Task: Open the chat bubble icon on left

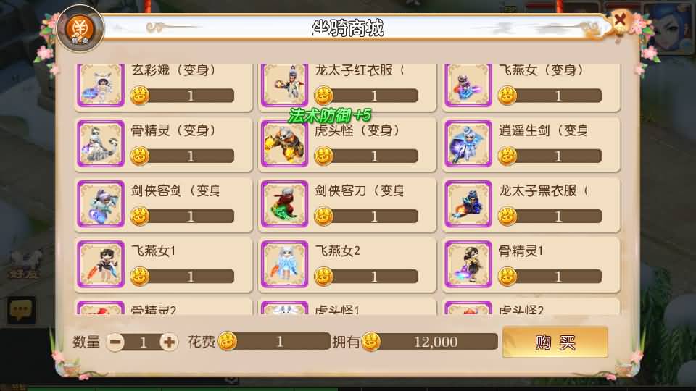Action: [21, 310]
